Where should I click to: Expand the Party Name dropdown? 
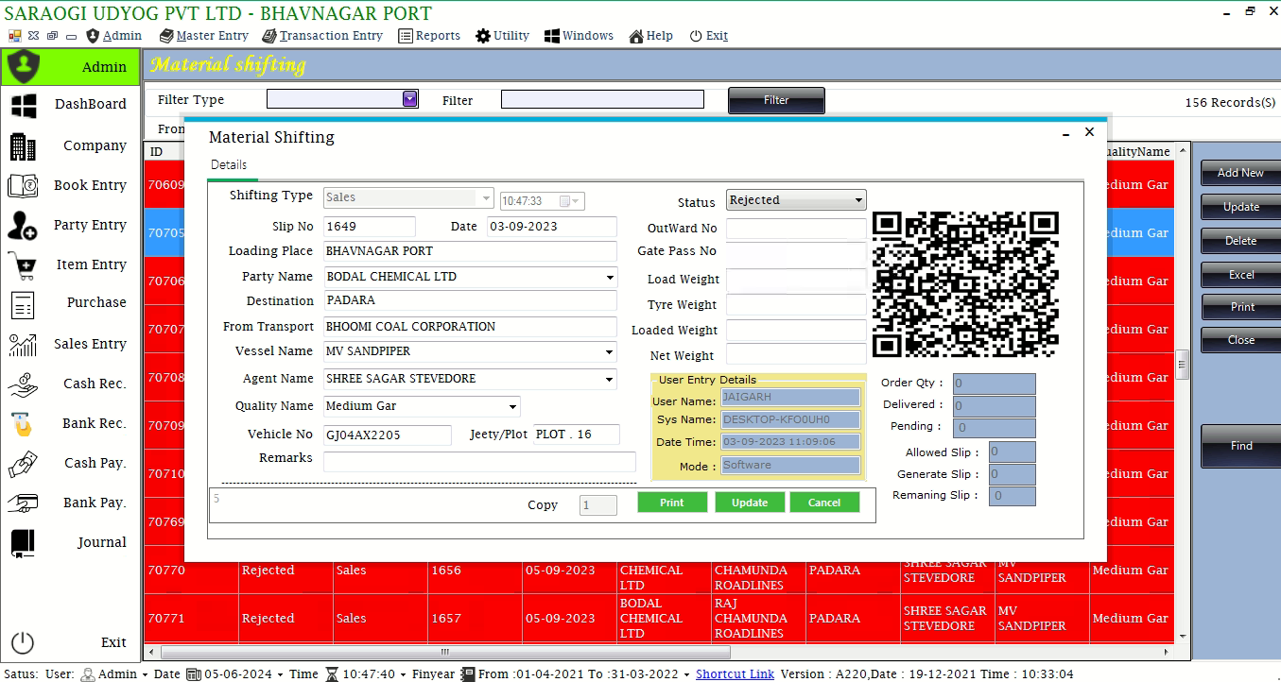(610, 278)
